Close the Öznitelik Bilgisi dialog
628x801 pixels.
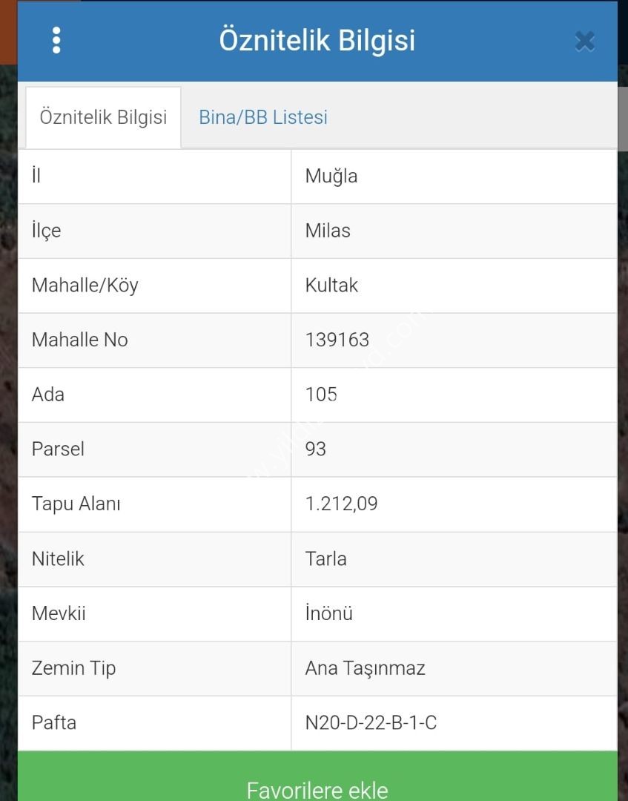584,42
